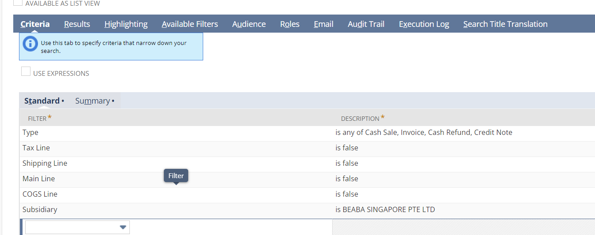595x235 pixels.
Task: Select the Standard criteria subtab
Action: [42, 101]
